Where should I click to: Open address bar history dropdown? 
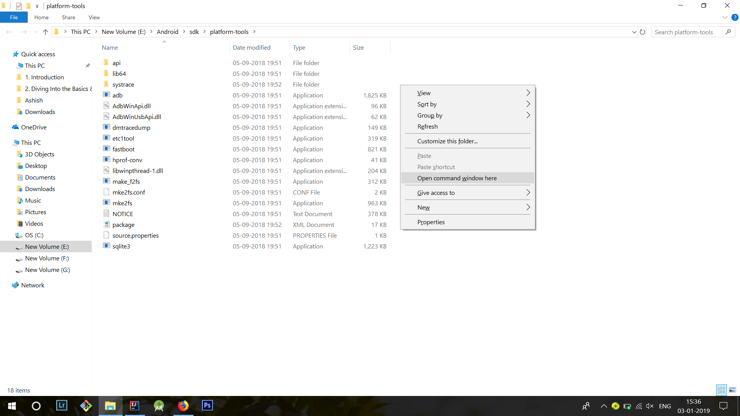[x=634, y=32]
